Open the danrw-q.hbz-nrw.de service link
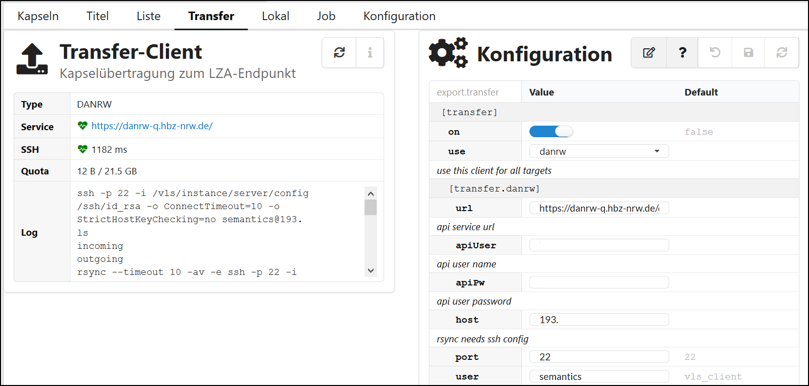 tap(152, 126)
